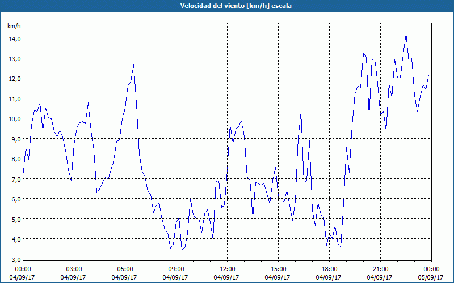Click the 05/09/17 date label
This screenshot has height=283, width=454.
point(431,277)
